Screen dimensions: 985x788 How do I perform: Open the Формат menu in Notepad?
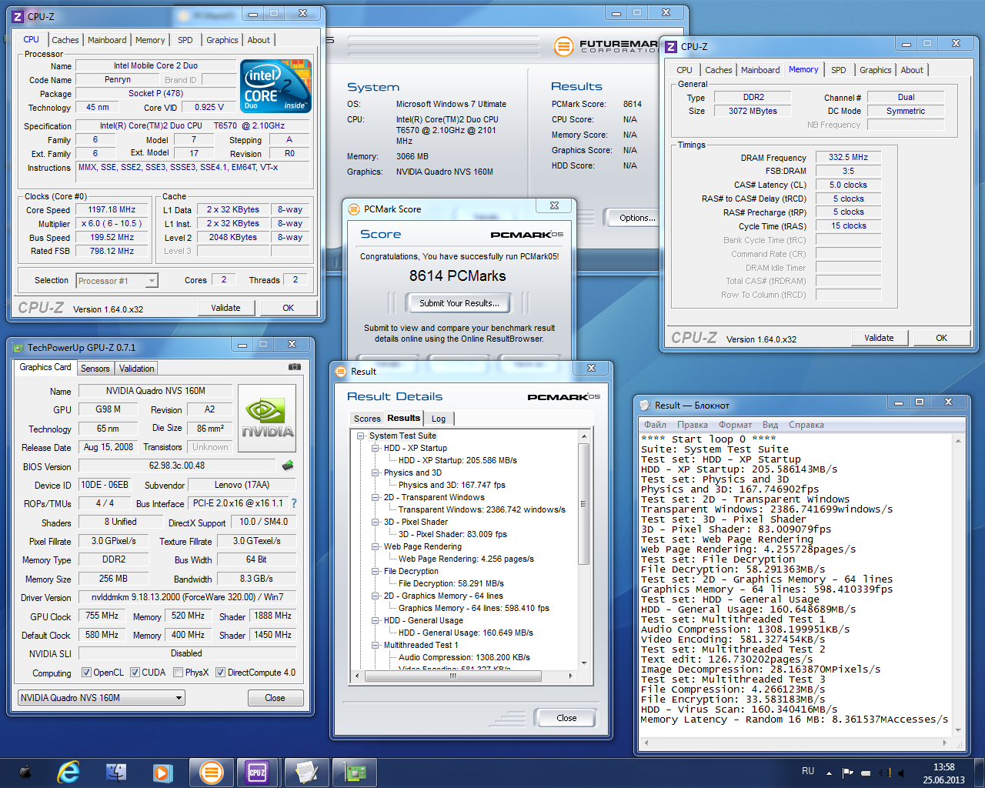736,425
